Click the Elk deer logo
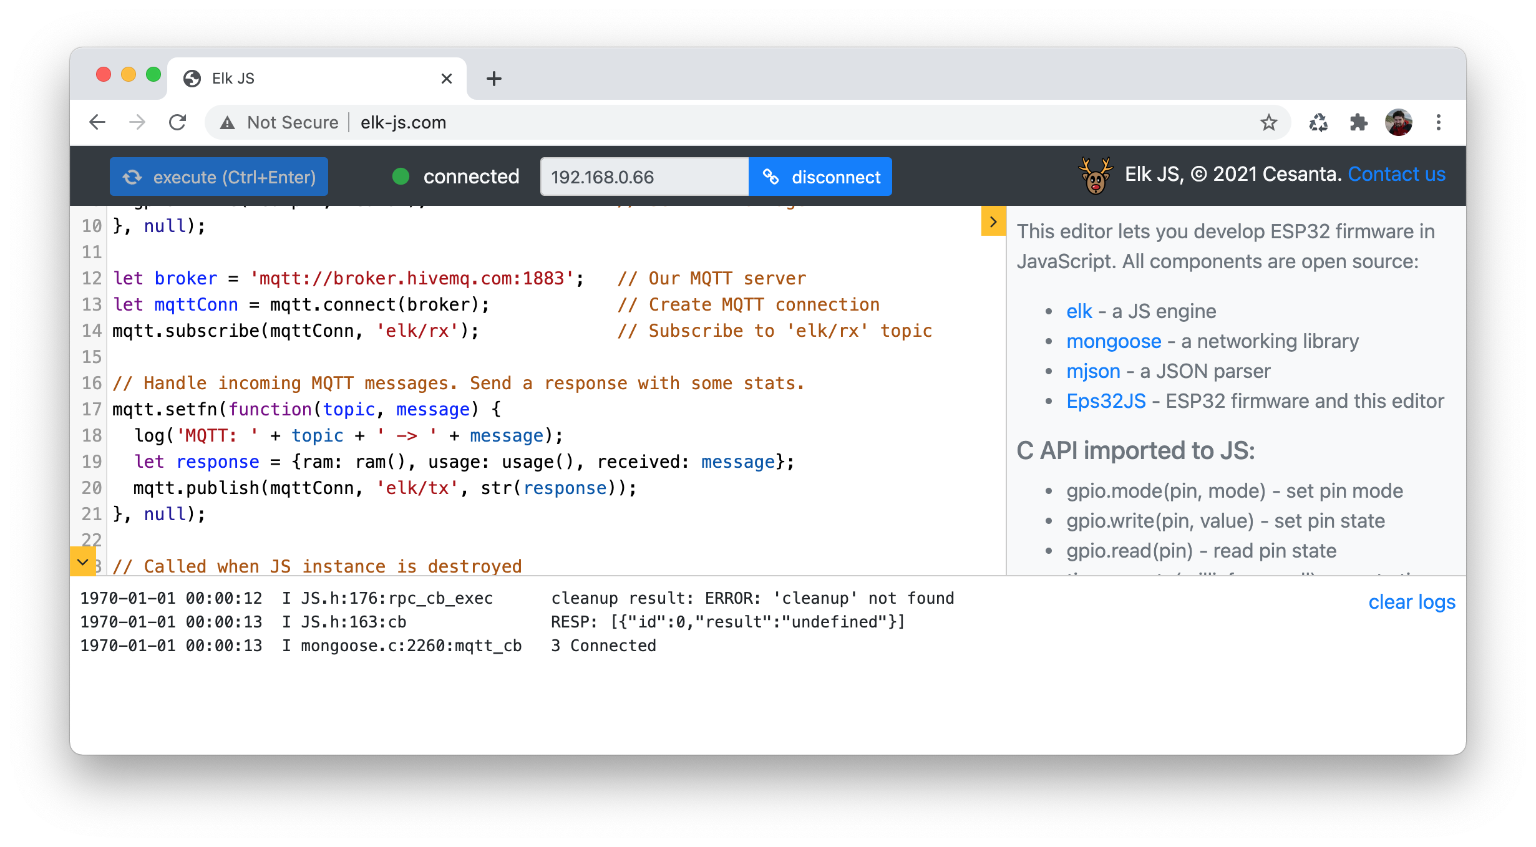Image resolution: width=1536 pixels, height=847 pixels. 1096,176
